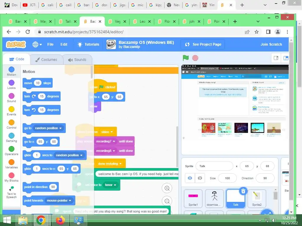Select the Operators block category

pyautogui.click(x=12, y=151)
